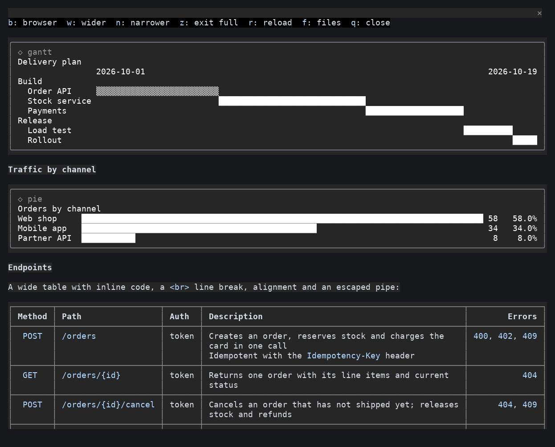Click the 'Method' column header
This screenshot has width=555, height=447.
(x=33, y=317)
